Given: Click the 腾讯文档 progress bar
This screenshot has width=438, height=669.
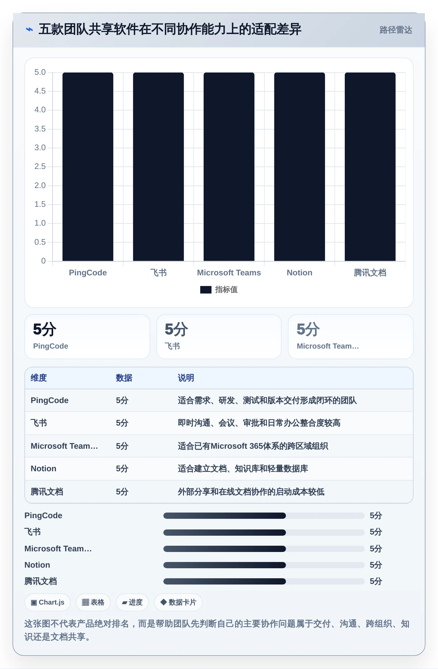Looking at the screenshot, I should (264, 581).
